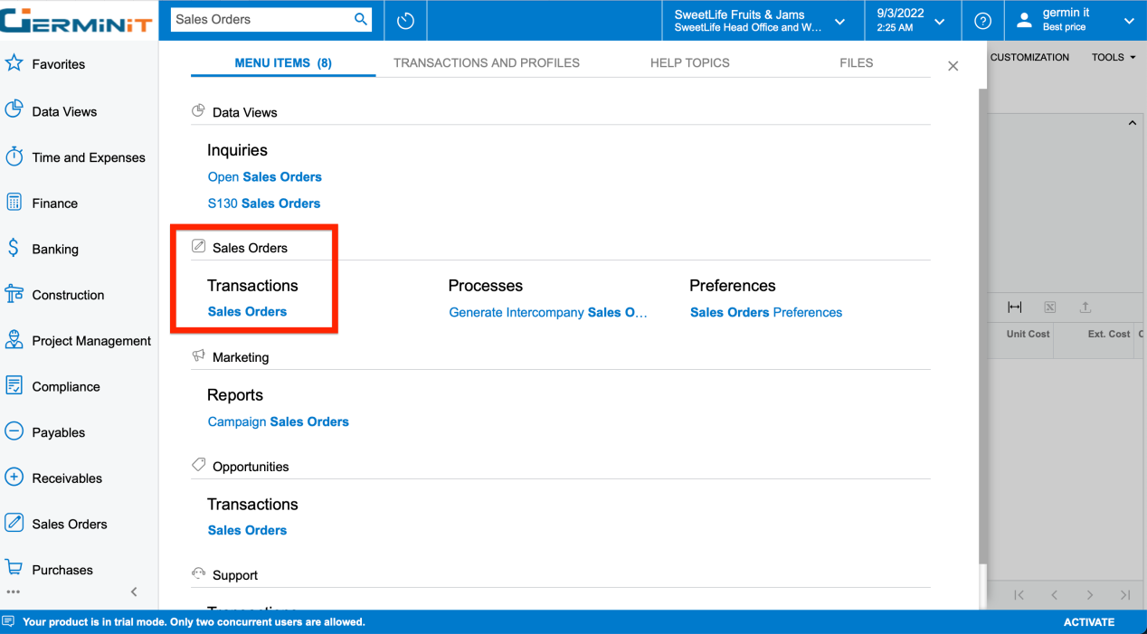The height and width of the screenshot is (634, 1147).
Task: Click the Banking dollar sign icon
Action: point(14,248)
